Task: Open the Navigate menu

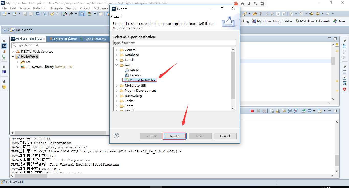Action: pyautogui.click(x=56, y=8)
